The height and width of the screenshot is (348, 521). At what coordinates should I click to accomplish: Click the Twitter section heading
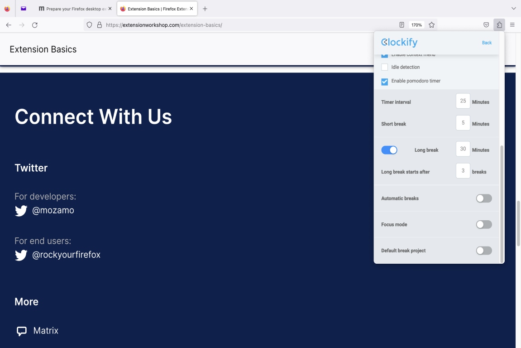click(x=31, y=168)
